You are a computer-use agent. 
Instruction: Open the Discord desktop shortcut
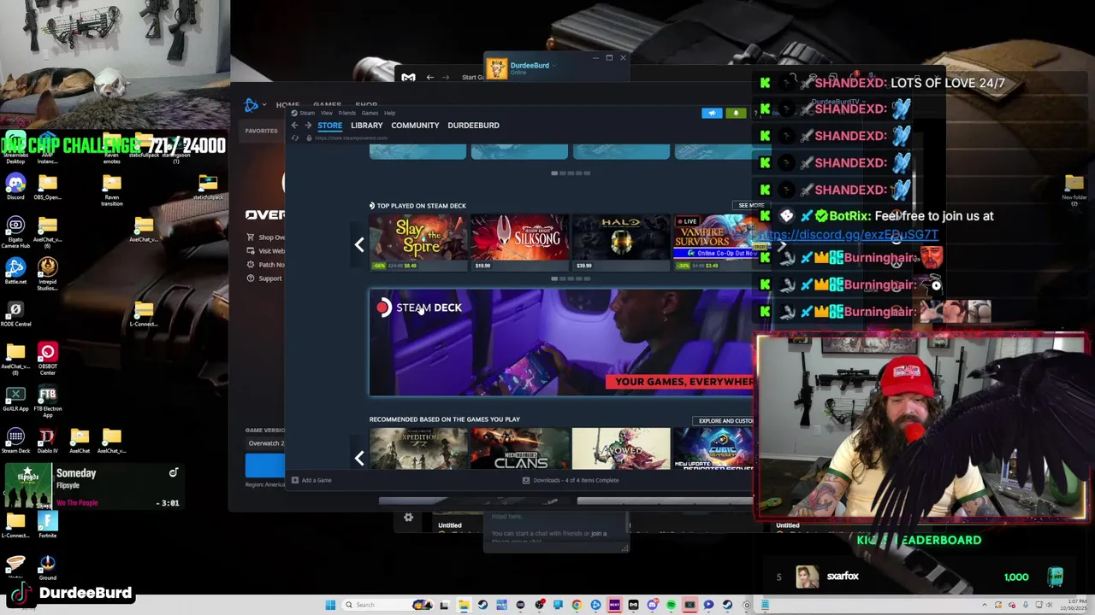pyautogui.click(x=15, y=187)
